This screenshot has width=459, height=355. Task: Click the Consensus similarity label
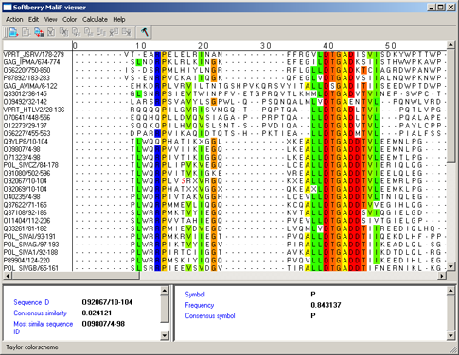[41, 313]
